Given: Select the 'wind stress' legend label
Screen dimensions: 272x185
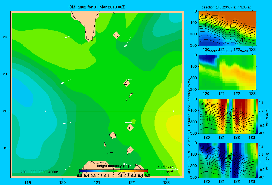Looking at the screenshot, I should (x=166, y=166).
